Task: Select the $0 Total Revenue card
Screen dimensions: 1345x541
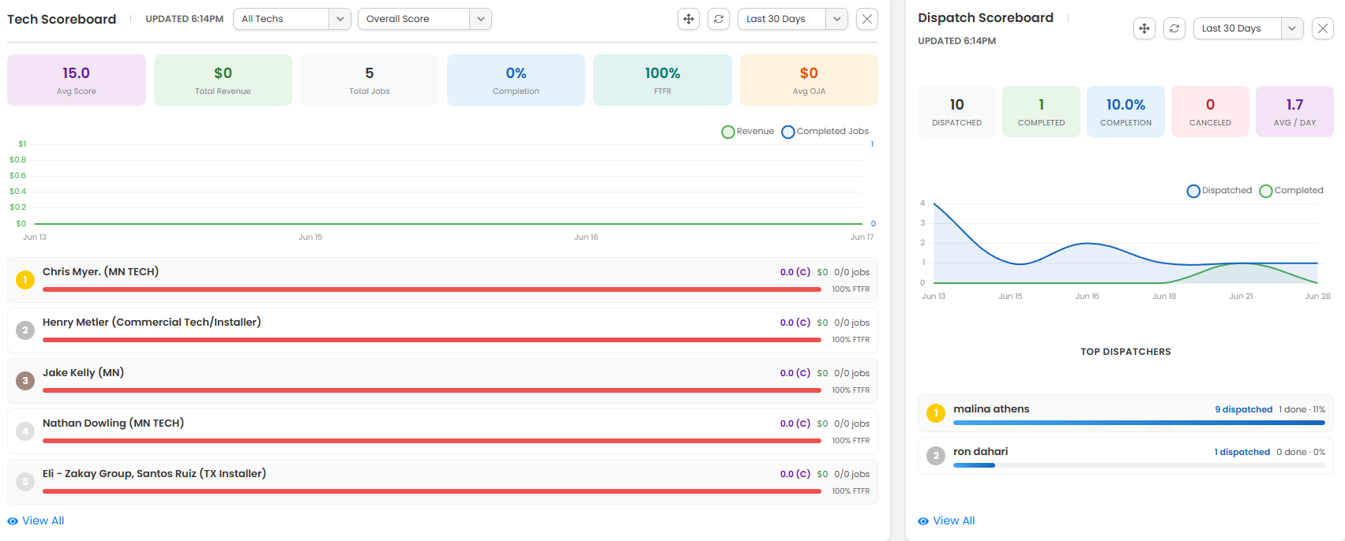Action: pyautogui.click(x=223, y=80)
